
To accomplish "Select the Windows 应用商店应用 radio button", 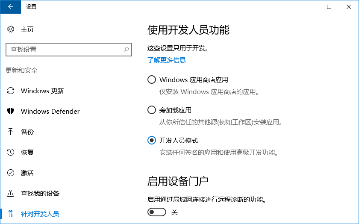I will (151, 80).
